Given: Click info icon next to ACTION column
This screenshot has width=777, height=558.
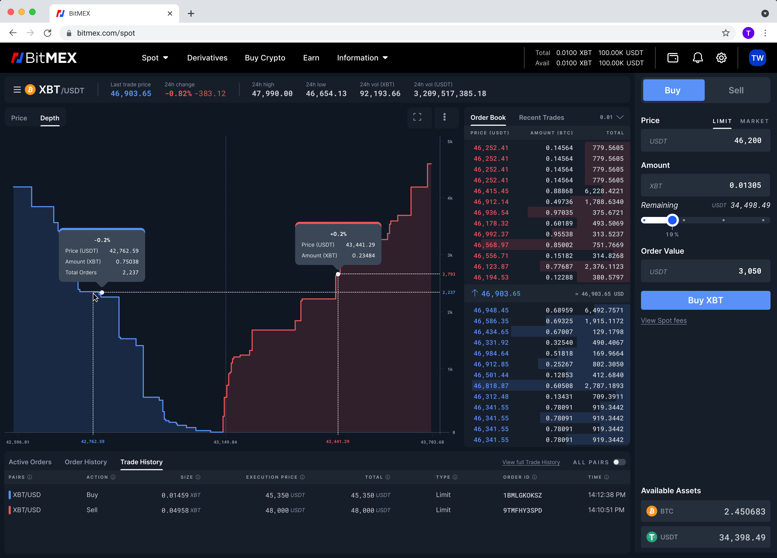Looking at the screenshot, I should pos(113,477).
